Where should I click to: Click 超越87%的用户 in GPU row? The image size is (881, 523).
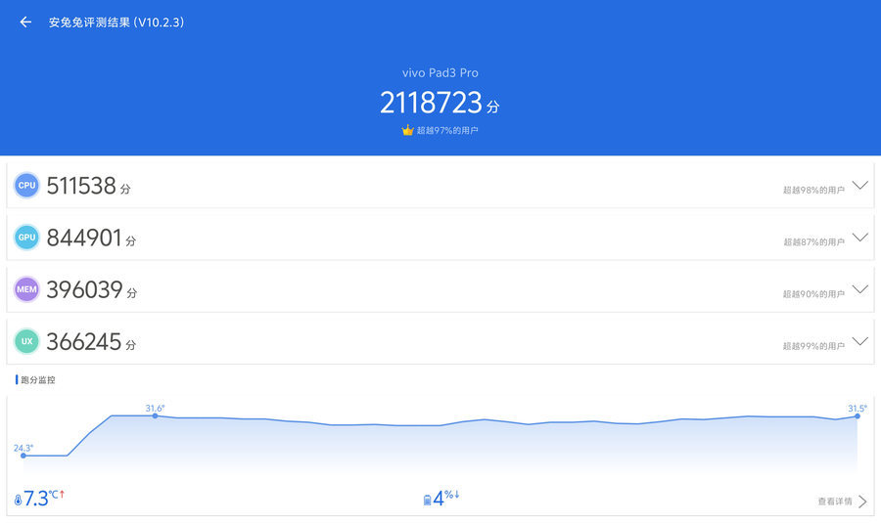pyautogui.click(x=813, y=241)
